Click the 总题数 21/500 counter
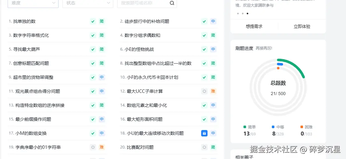Screen dimensions: 346x159 click(x=278, y=88)
